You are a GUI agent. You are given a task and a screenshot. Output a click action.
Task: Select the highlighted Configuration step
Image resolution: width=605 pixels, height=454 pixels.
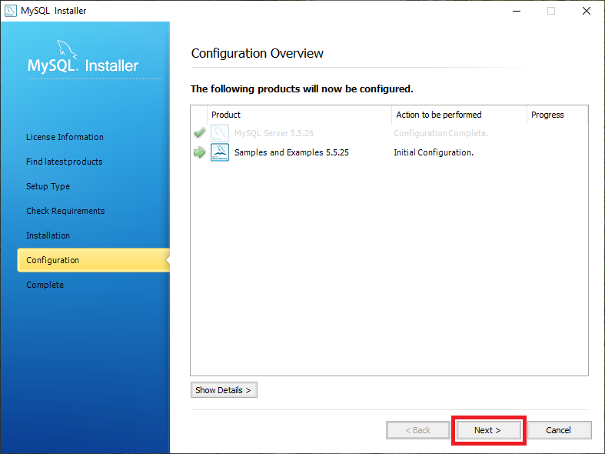click(93, 260)
